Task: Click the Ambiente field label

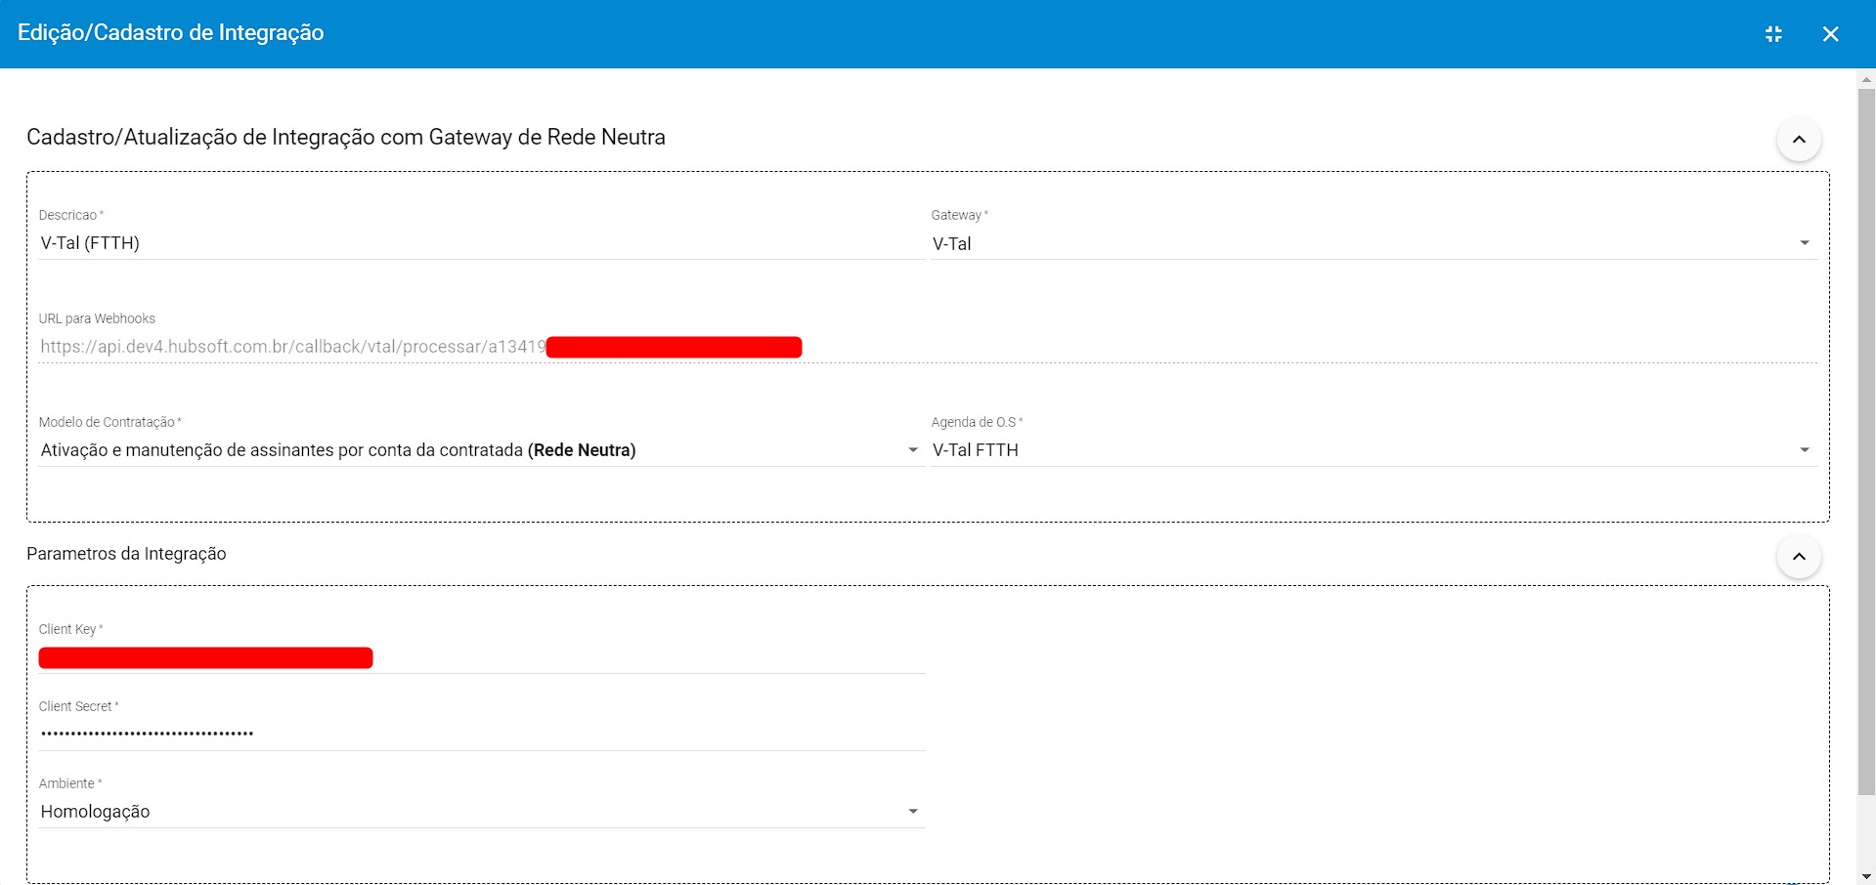Action: 70,783
